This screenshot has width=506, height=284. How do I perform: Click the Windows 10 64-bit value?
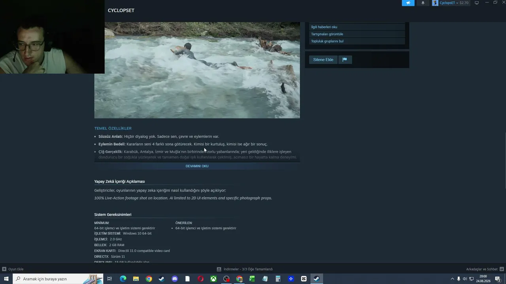pos(137,234)
